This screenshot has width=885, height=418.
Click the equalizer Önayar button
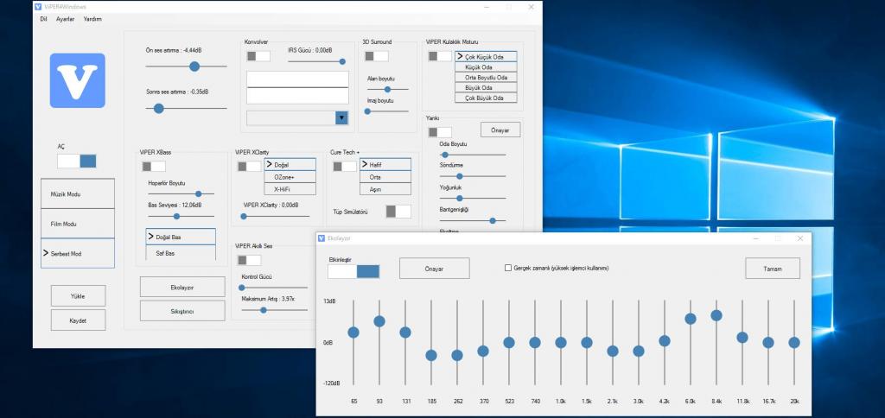tap(435, 269)
